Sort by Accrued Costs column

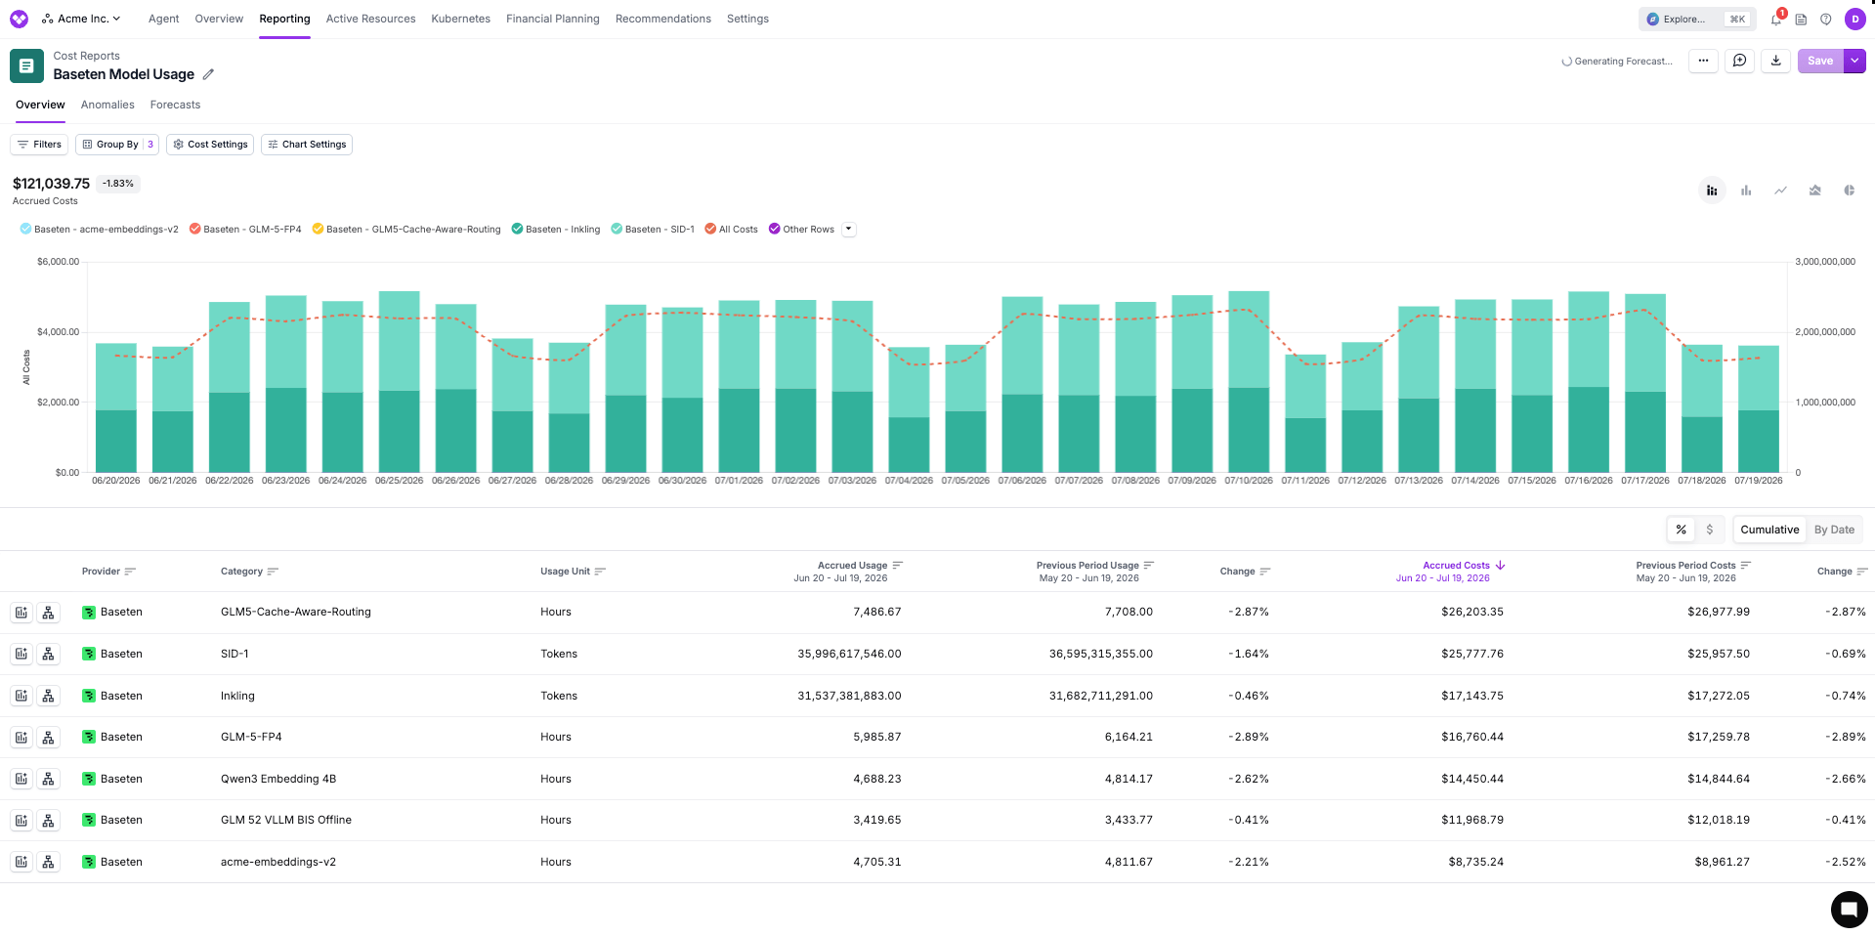1456,565
